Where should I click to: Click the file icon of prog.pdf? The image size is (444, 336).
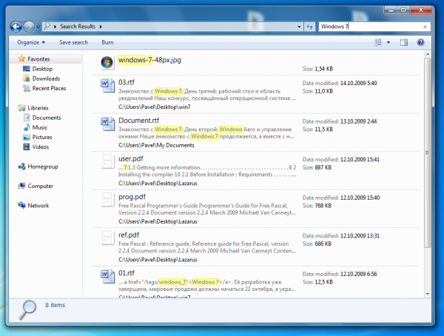pyautogui.click(x=107, y=200)
